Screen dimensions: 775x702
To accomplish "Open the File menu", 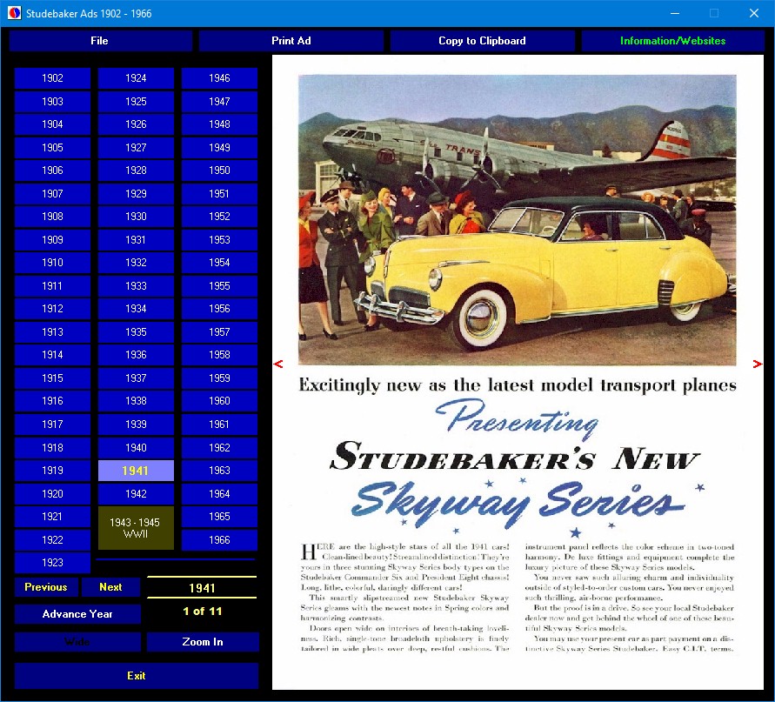I will point(100,41).
